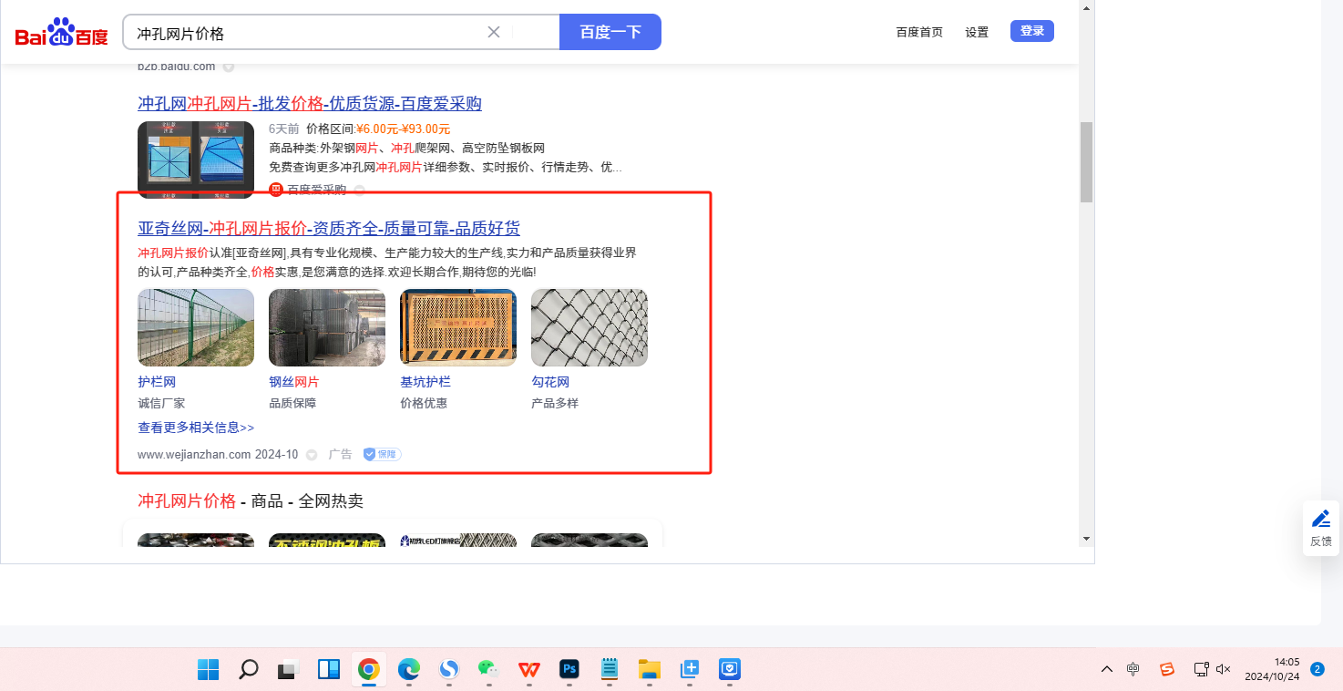The height and width of the screenshot is (691, 1343).
Task: Click the Baidu logo
Action: point(61,33)
